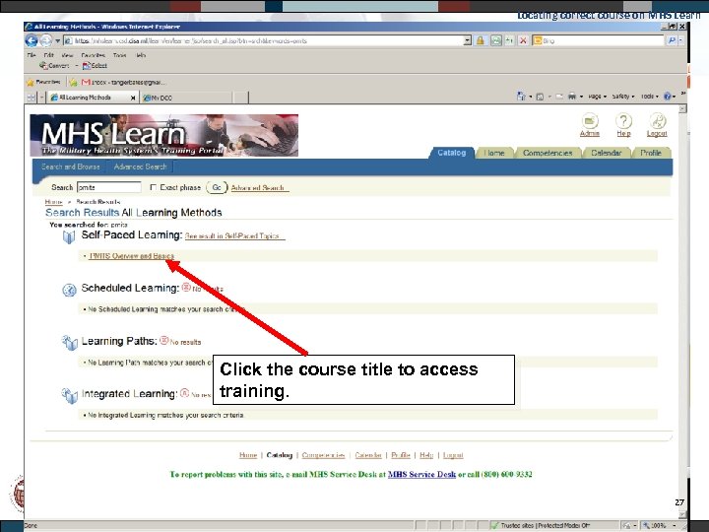This screenshot has height=532, width=709.
Task: Click the MHS Learn banner logo
Action: point(164,135)
